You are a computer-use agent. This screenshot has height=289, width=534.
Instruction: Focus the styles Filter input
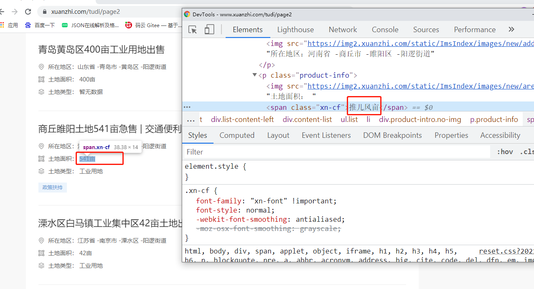(x=336, y=152)
